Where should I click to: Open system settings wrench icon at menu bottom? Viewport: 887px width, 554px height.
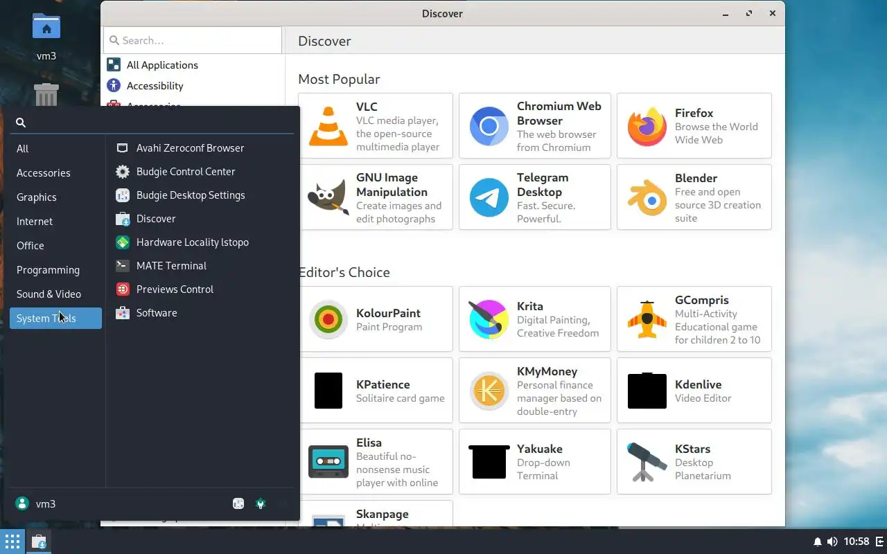(x=261, y=503)
